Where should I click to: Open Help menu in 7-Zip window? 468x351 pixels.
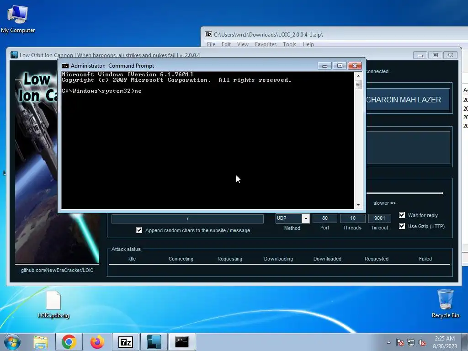pyautogui.click(x=308, y=44)
